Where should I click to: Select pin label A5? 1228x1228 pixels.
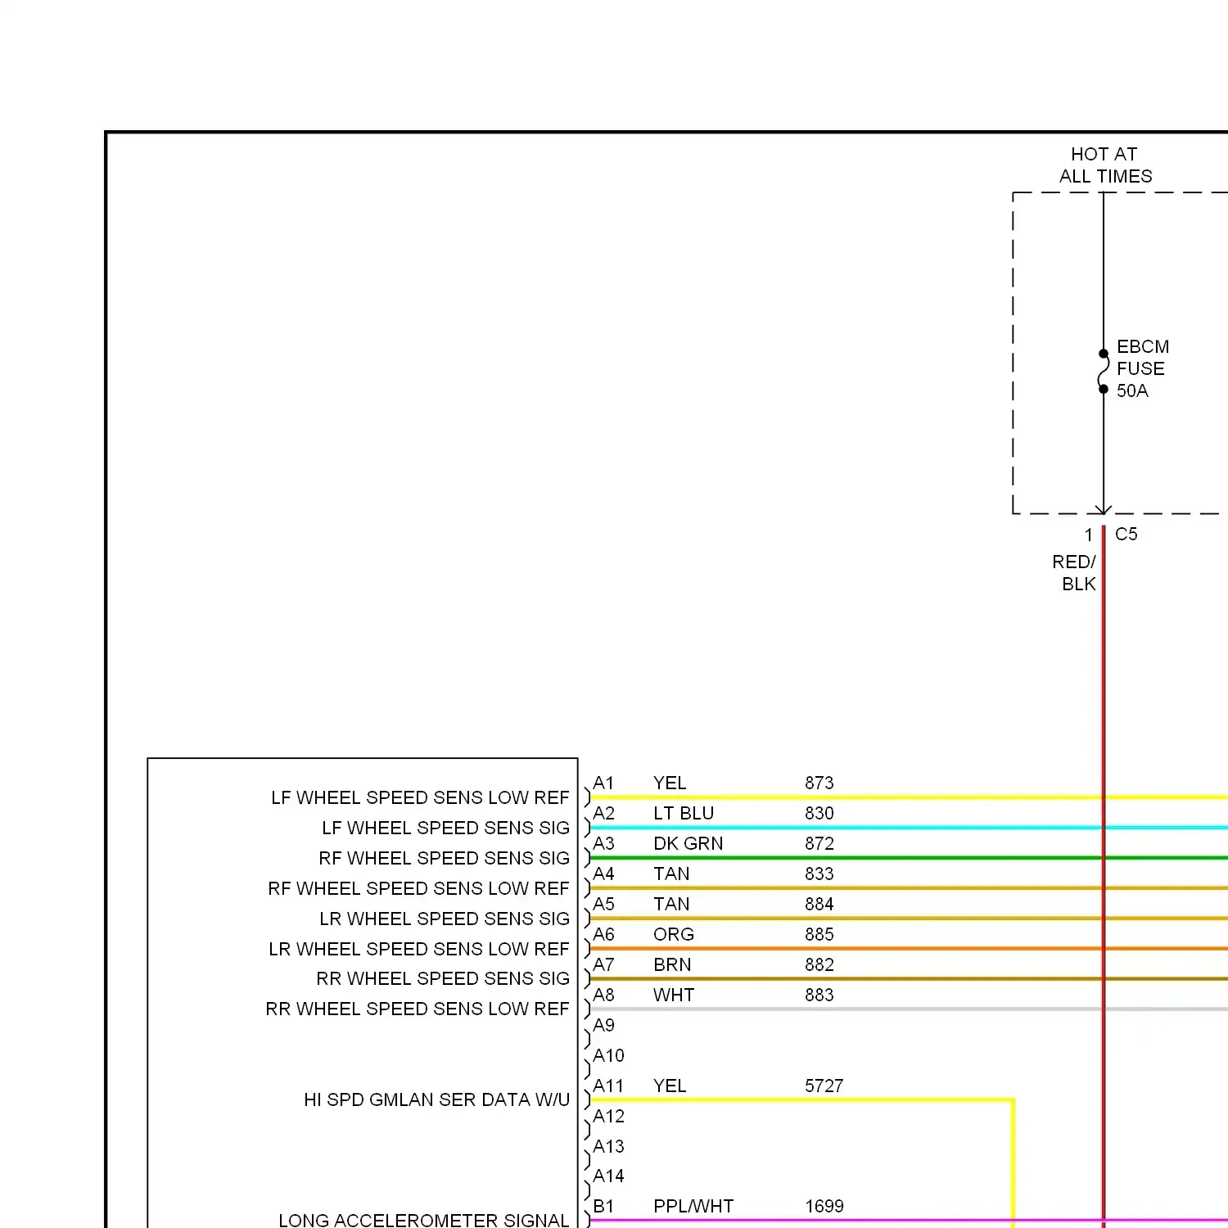(603, 904)
